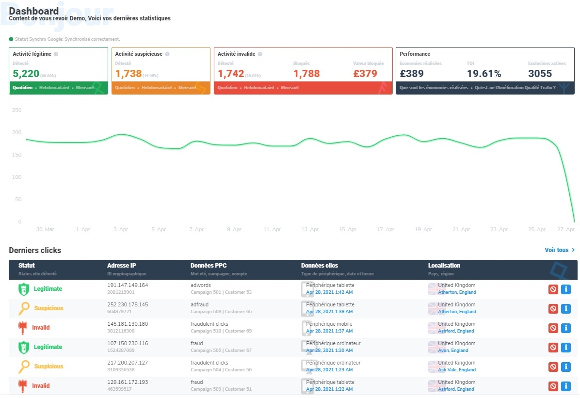Open 'Qu'est-ce l'Amélioration Qualité Trafic' link

click(515, 88)
